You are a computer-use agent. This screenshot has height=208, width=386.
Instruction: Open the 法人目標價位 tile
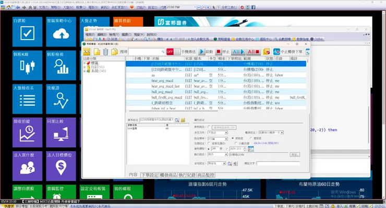(x=61, y=166)
